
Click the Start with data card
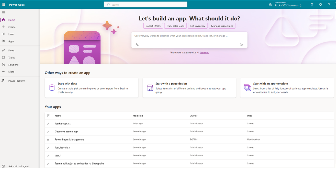(91, 87)
